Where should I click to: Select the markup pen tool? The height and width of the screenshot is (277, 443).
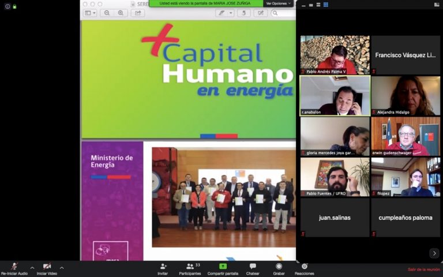221,13
